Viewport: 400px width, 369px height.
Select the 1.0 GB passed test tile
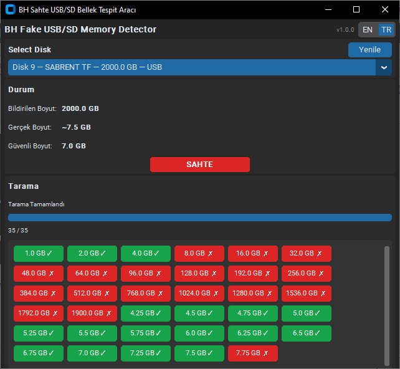(x=39, y=254)
